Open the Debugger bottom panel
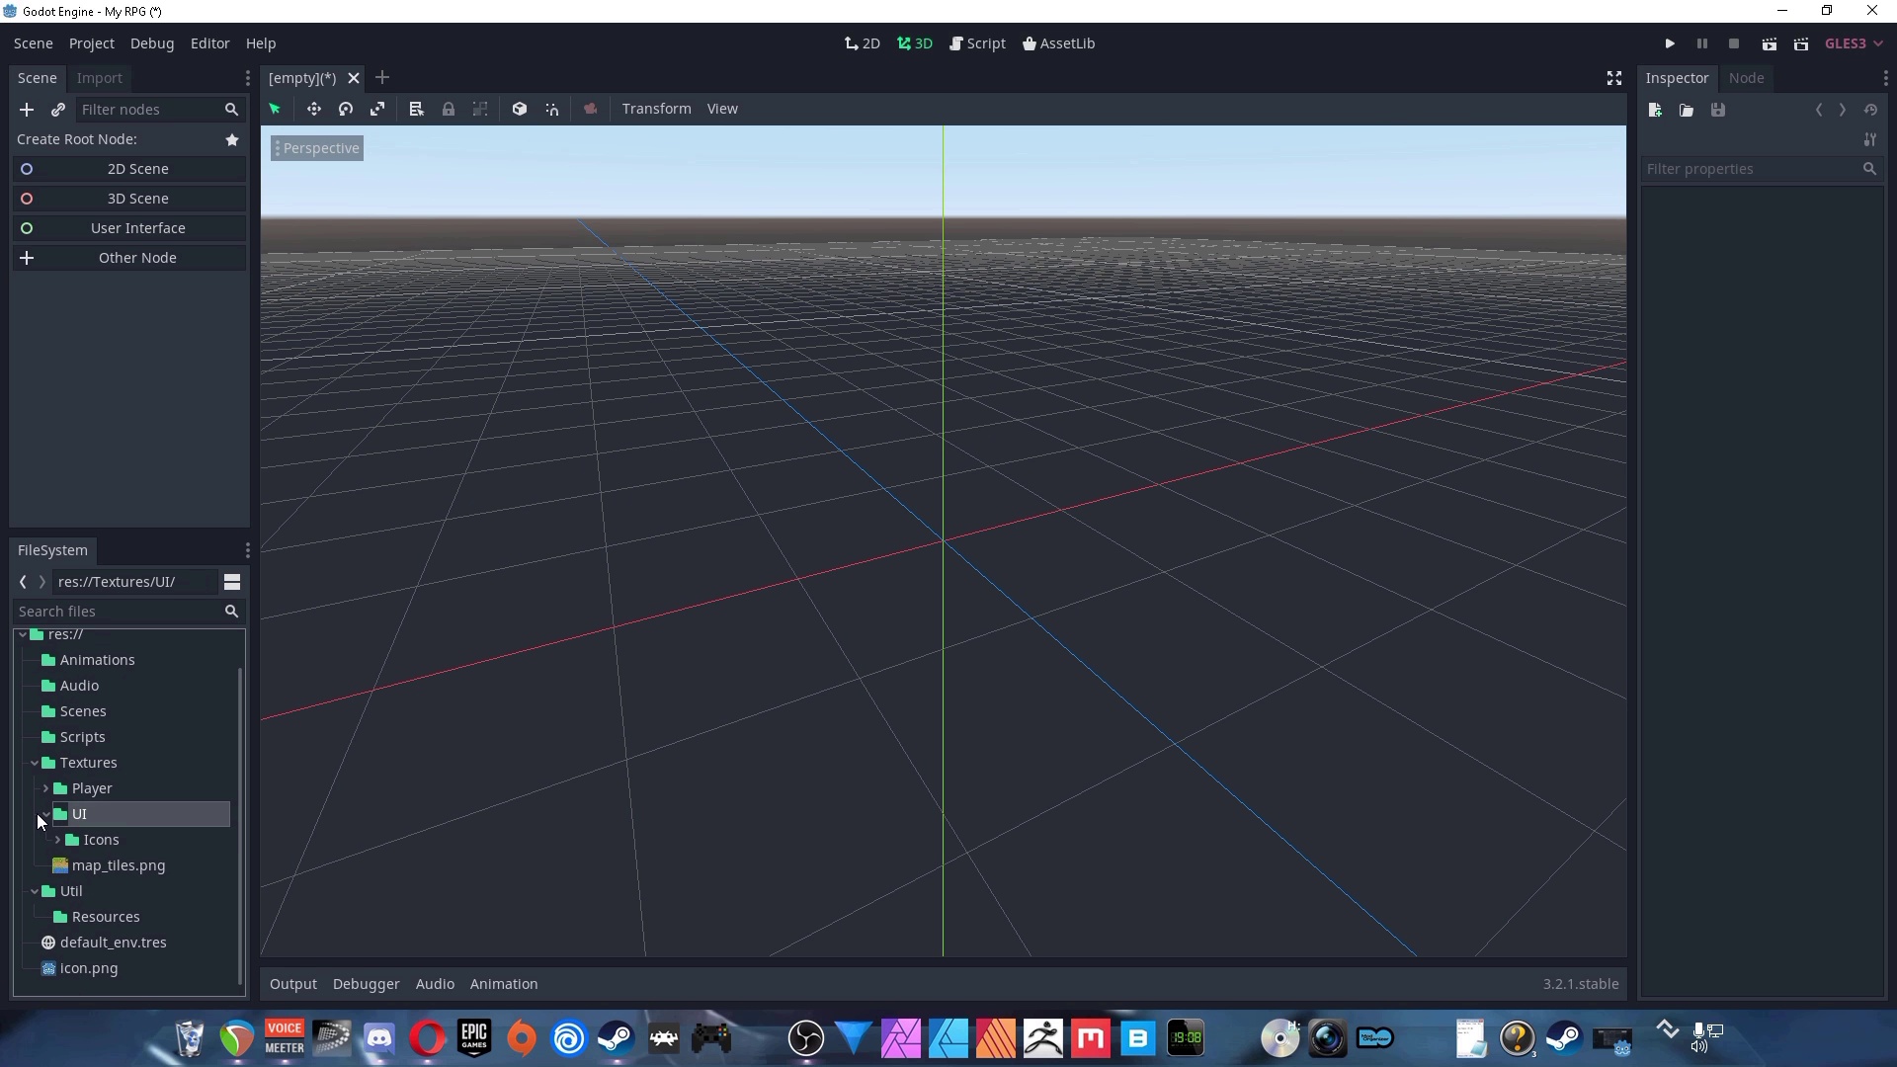The image size is (1897, 1067). pos(366,984)
